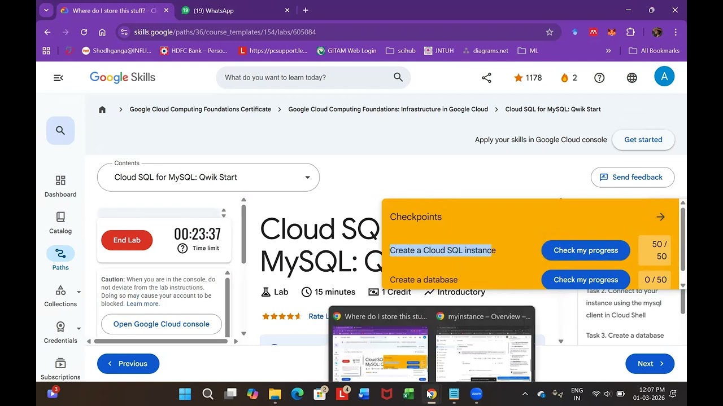This screenshot has height=406, width=723.
Task: View site information icon in address bar
Action: (x=125, y=32)
